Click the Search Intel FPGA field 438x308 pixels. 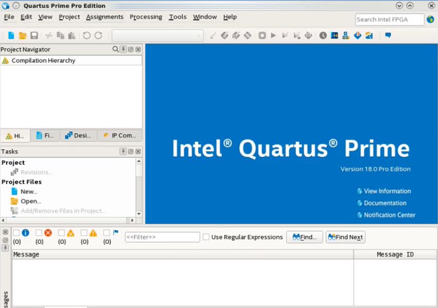pos(390,20)
